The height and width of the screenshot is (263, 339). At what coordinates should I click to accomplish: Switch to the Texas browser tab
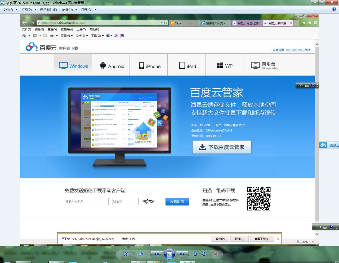pos(184,23)
